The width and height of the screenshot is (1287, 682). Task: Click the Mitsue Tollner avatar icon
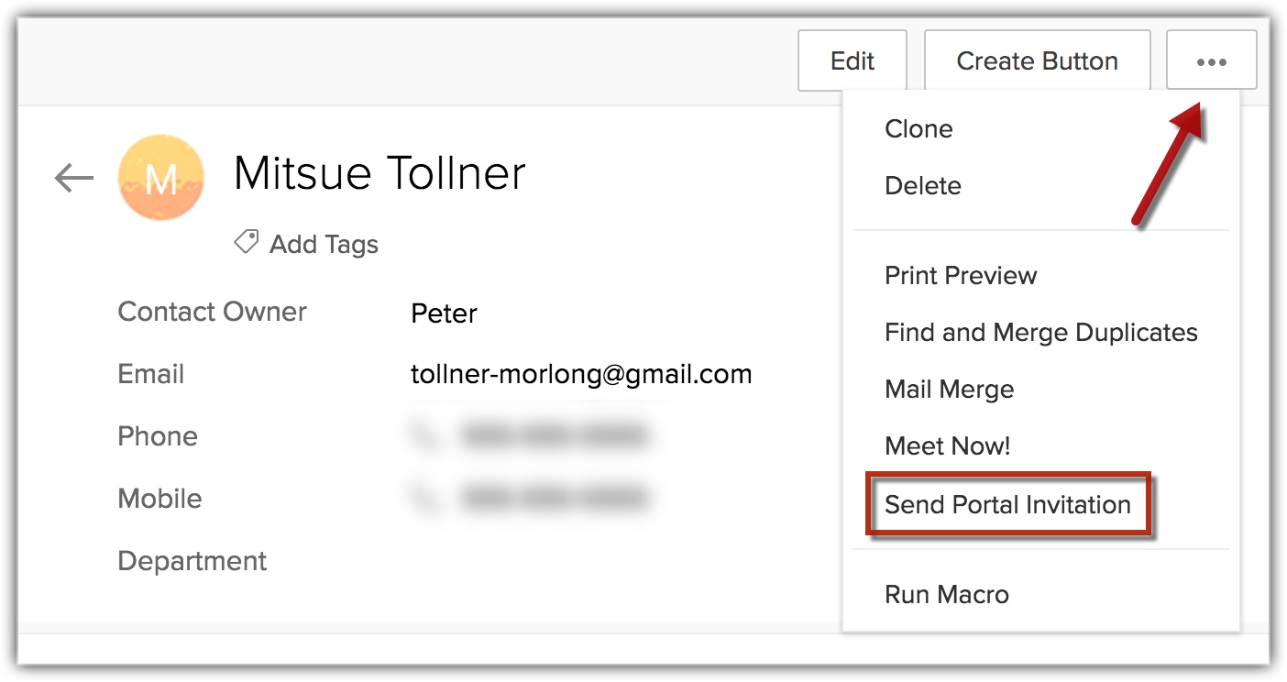(x=161, y=178)
